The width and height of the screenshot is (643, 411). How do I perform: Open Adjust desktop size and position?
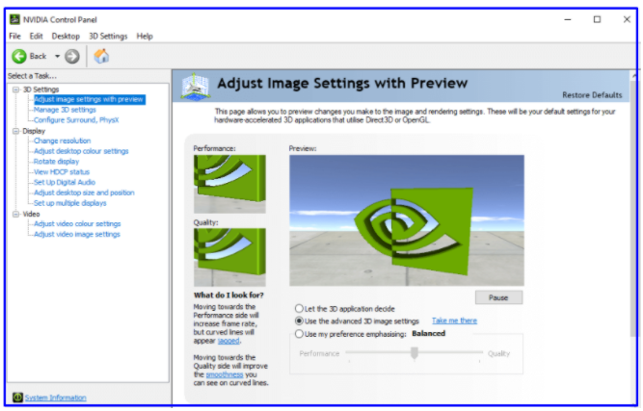click(x=84, y=193)
